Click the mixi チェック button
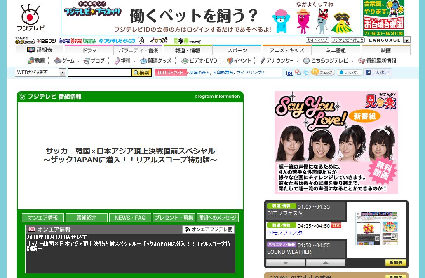 pos(323,72)
